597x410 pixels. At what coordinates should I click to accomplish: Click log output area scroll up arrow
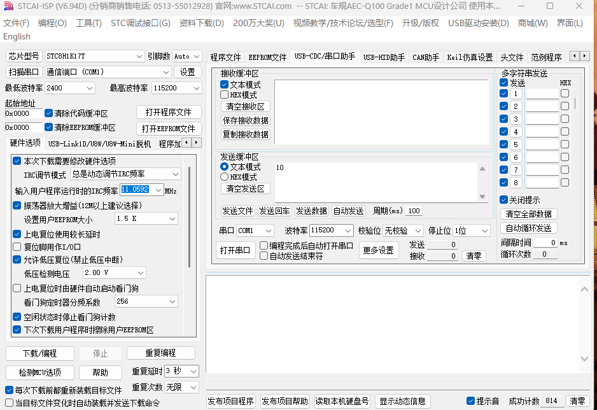(x=584, y=290)
